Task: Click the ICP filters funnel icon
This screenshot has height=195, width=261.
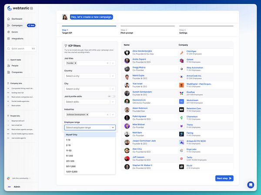Action: click(66, 46)
